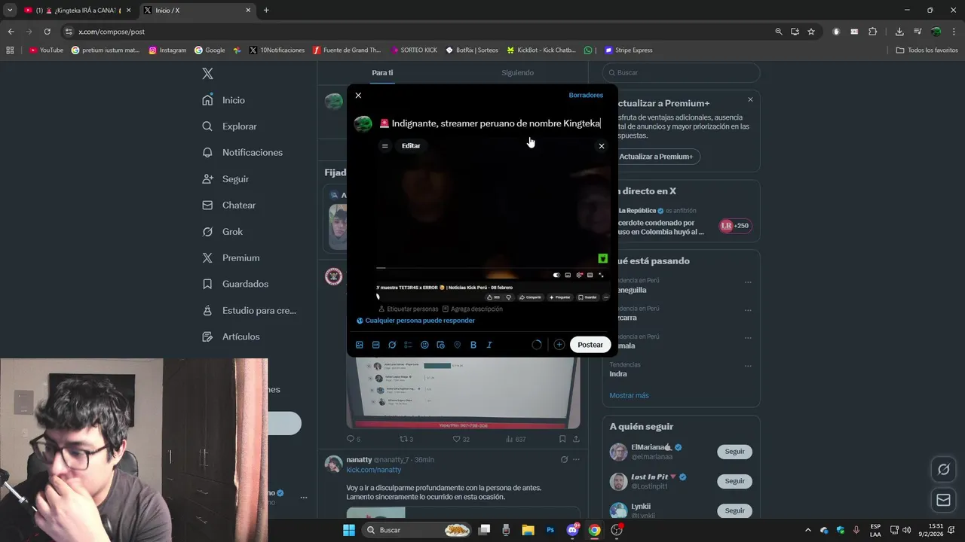
Task: Click the floating Grok button
Action: [943, 470]
